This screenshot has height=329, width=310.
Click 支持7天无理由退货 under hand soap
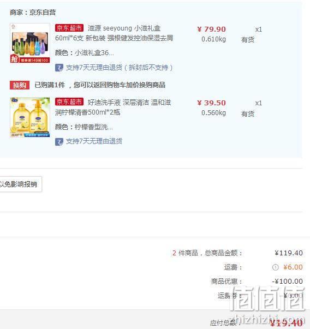(94, 141)
